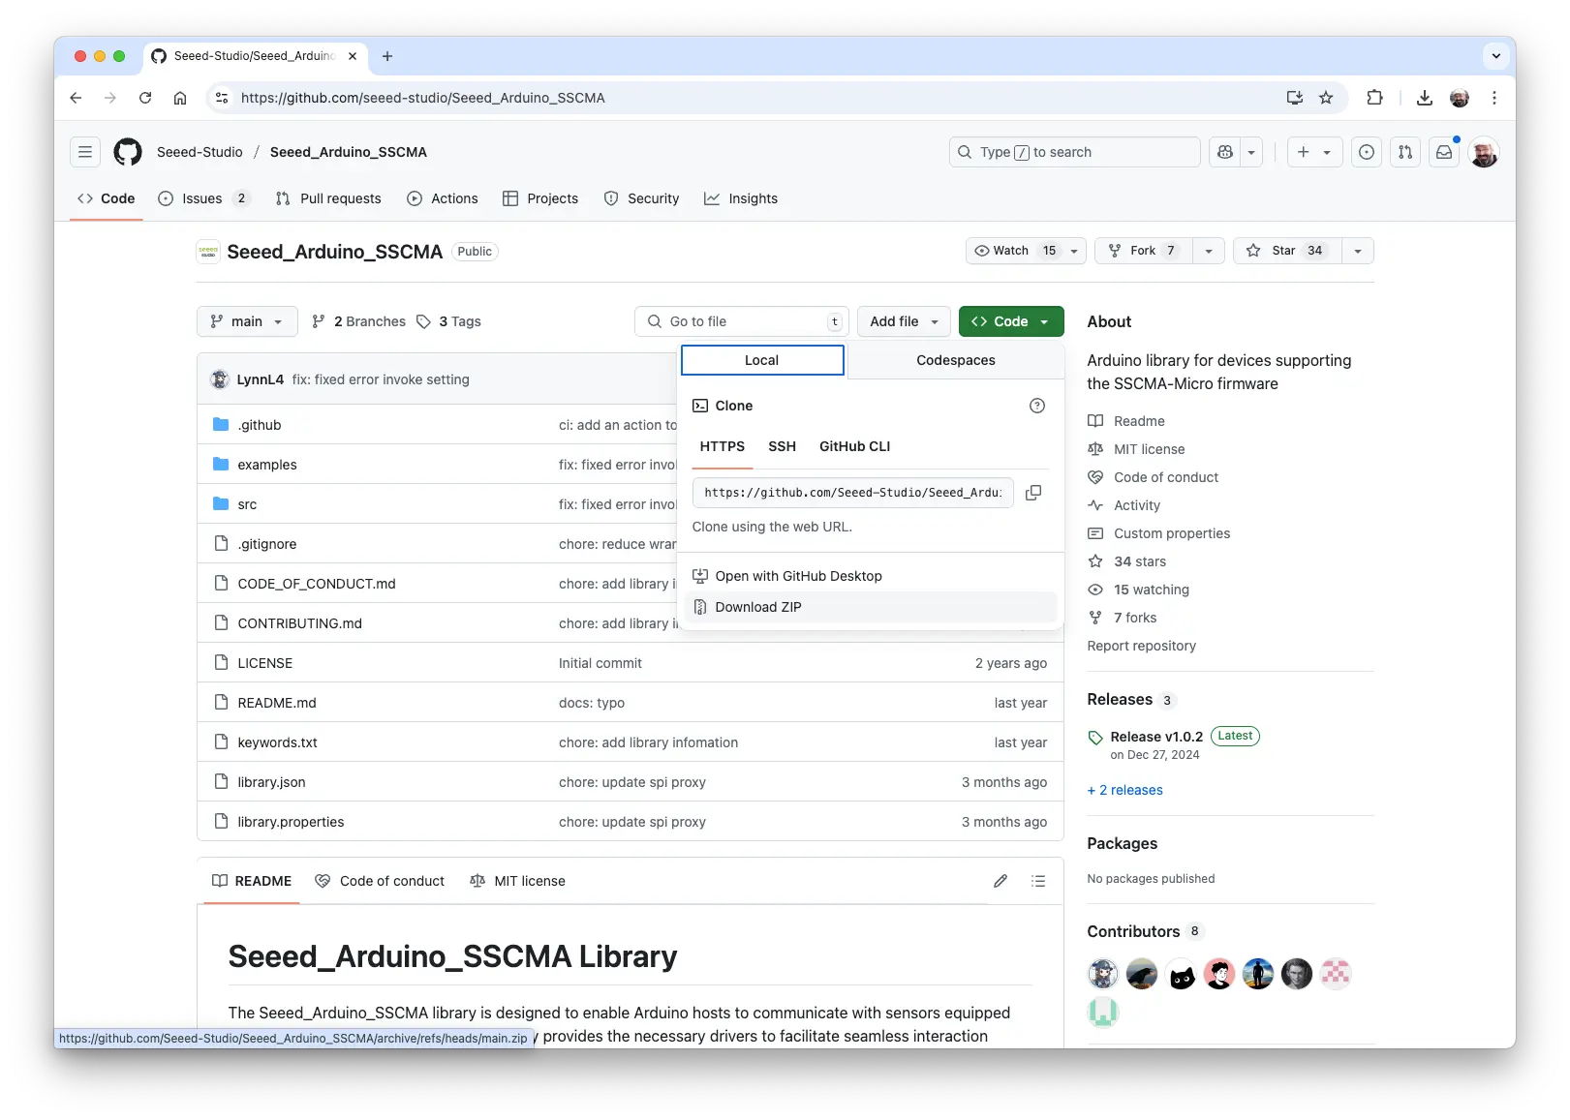This screenshot has height=1120, width=1570.
Task: Click the Go to file search field
Action: 742,321
